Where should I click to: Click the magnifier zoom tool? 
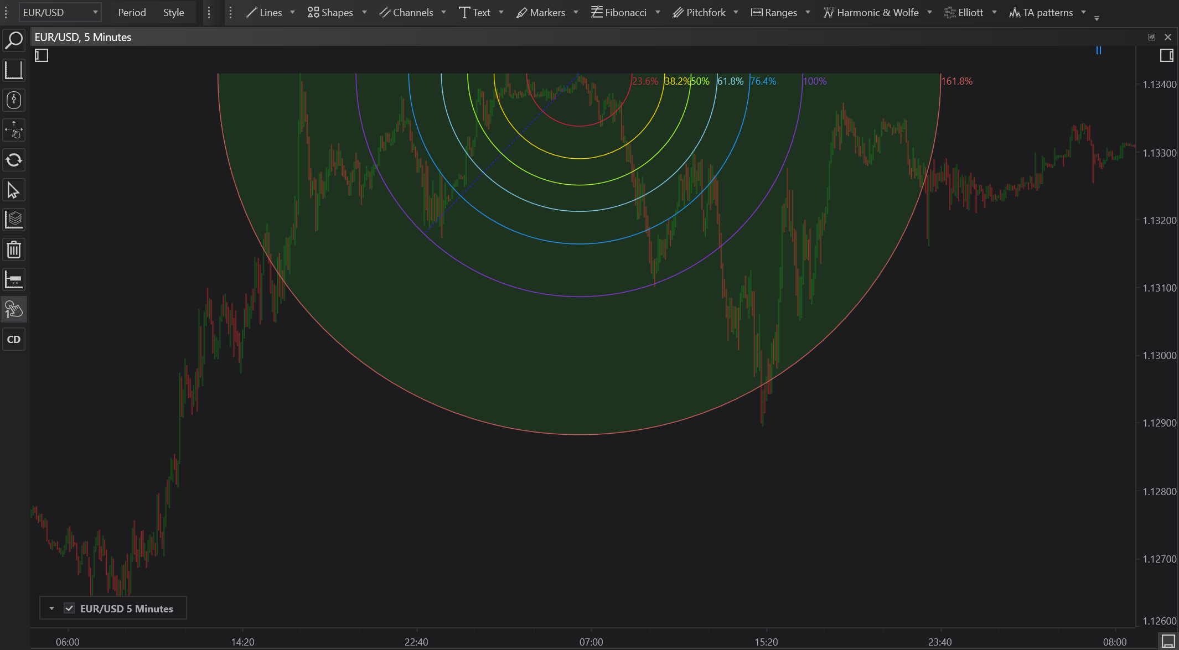coord(14,40)
